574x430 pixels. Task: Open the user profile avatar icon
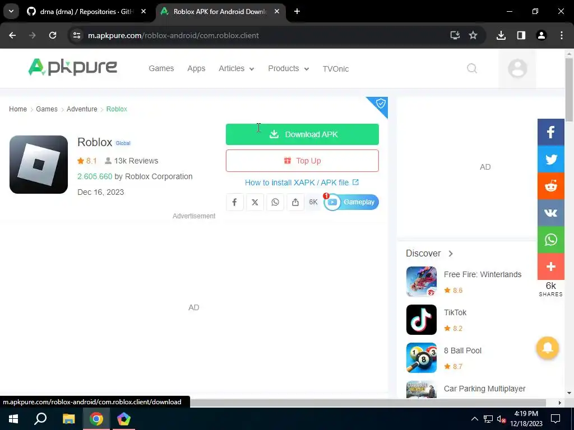(517, 68)
